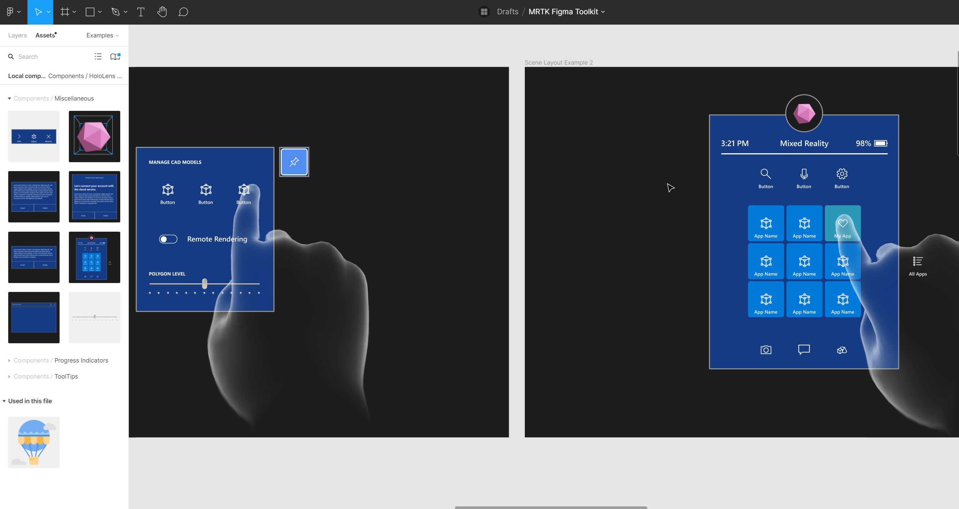Select My App in the app grid
This screenshot has height=509, width=959.
[x=842, y=223]
